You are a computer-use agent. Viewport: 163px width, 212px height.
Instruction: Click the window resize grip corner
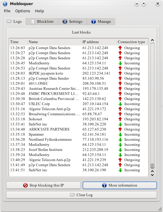click(x=160, y=209)
